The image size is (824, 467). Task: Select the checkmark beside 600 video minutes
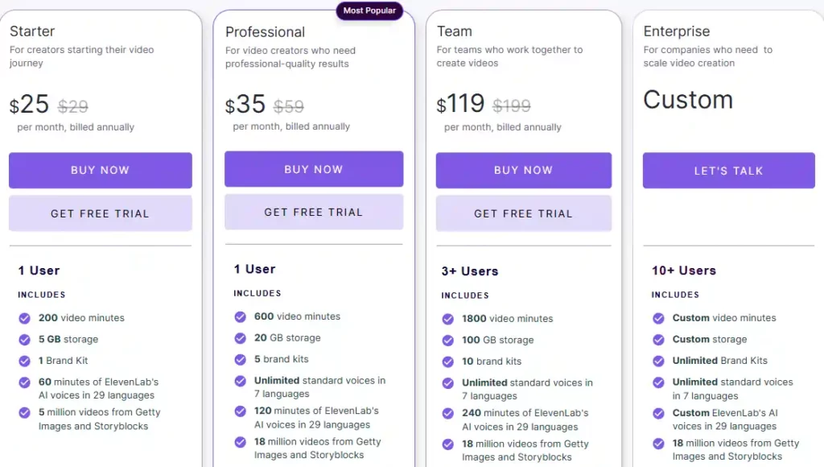coord(240,317)
